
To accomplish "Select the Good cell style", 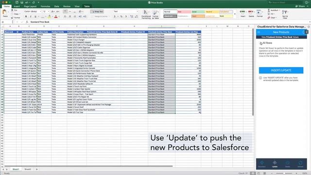I will [198, 12].
